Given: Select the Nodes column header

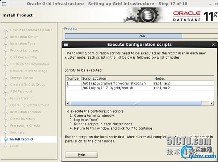Looking at the screenshot, I should tap(183, 79).
